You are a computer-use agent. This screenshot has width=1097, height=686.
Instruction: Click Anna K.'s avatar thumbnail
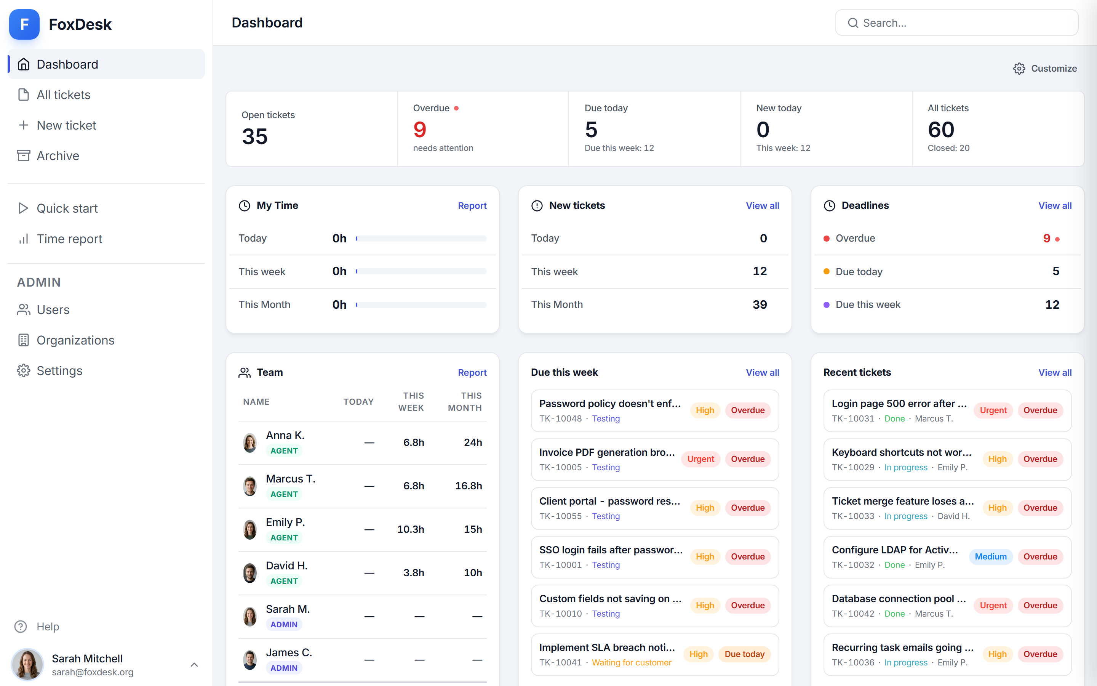pyautogui.click(x=250, y=442)
